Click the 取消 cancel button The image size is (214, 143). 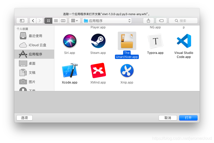pyautogui.click(x=168, y=118)
